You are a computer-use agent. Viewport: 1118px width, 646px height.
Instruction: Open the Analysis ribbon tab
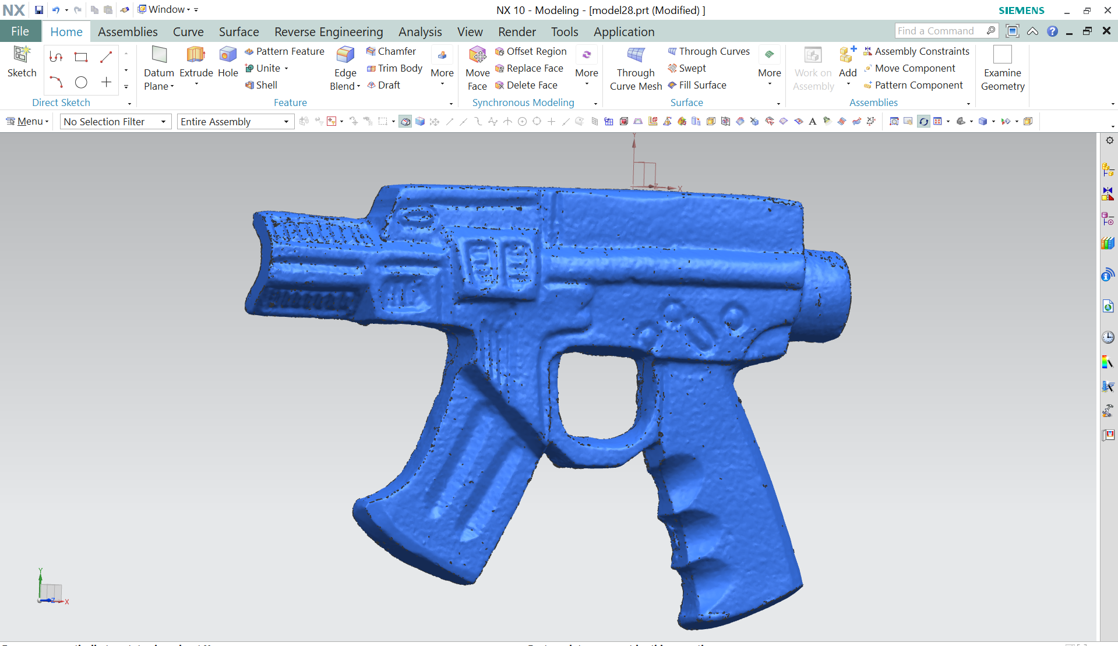pos(419,32)
